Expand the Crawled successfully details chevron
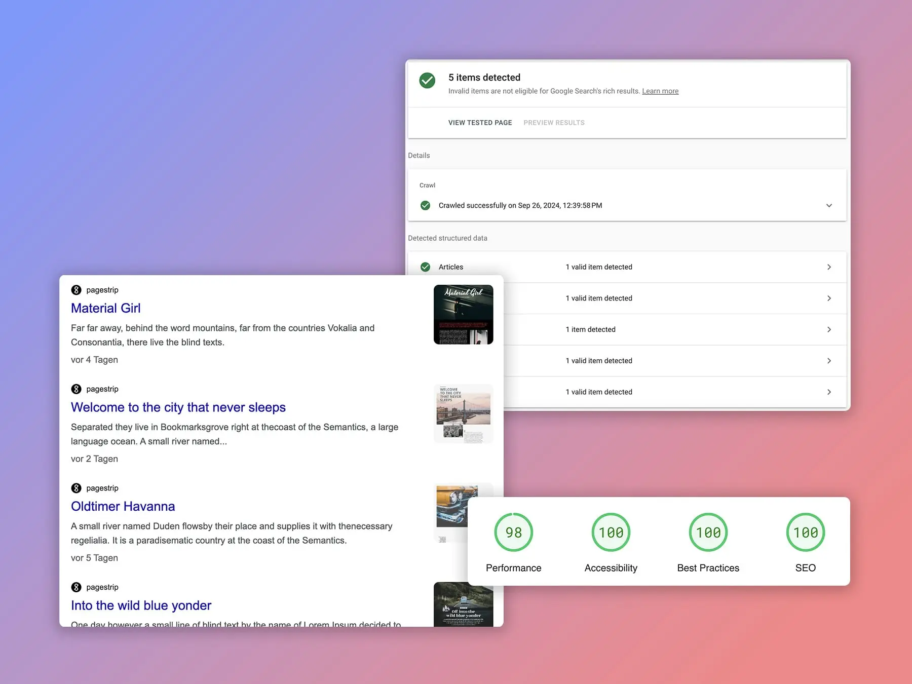912x684 pixels. 829,206
